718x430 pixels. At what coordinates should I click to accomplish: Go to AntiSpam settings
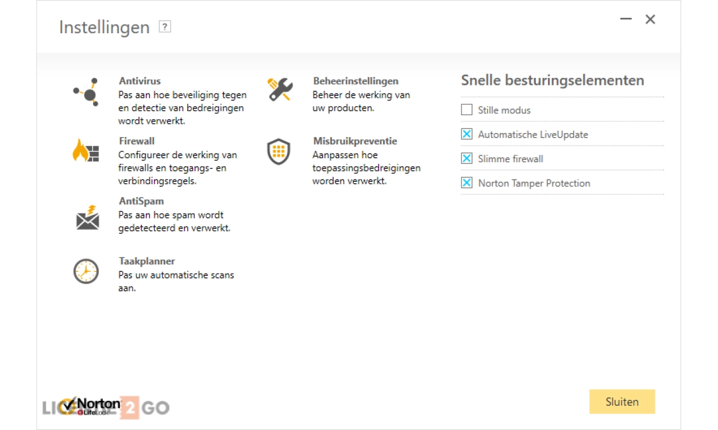click(141, 201)
